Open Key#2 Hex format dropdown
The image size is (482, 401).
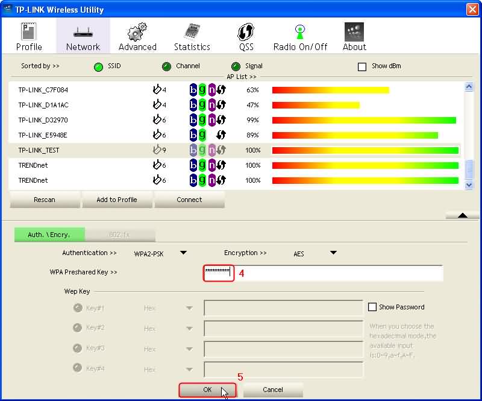(x=189, y=329)
